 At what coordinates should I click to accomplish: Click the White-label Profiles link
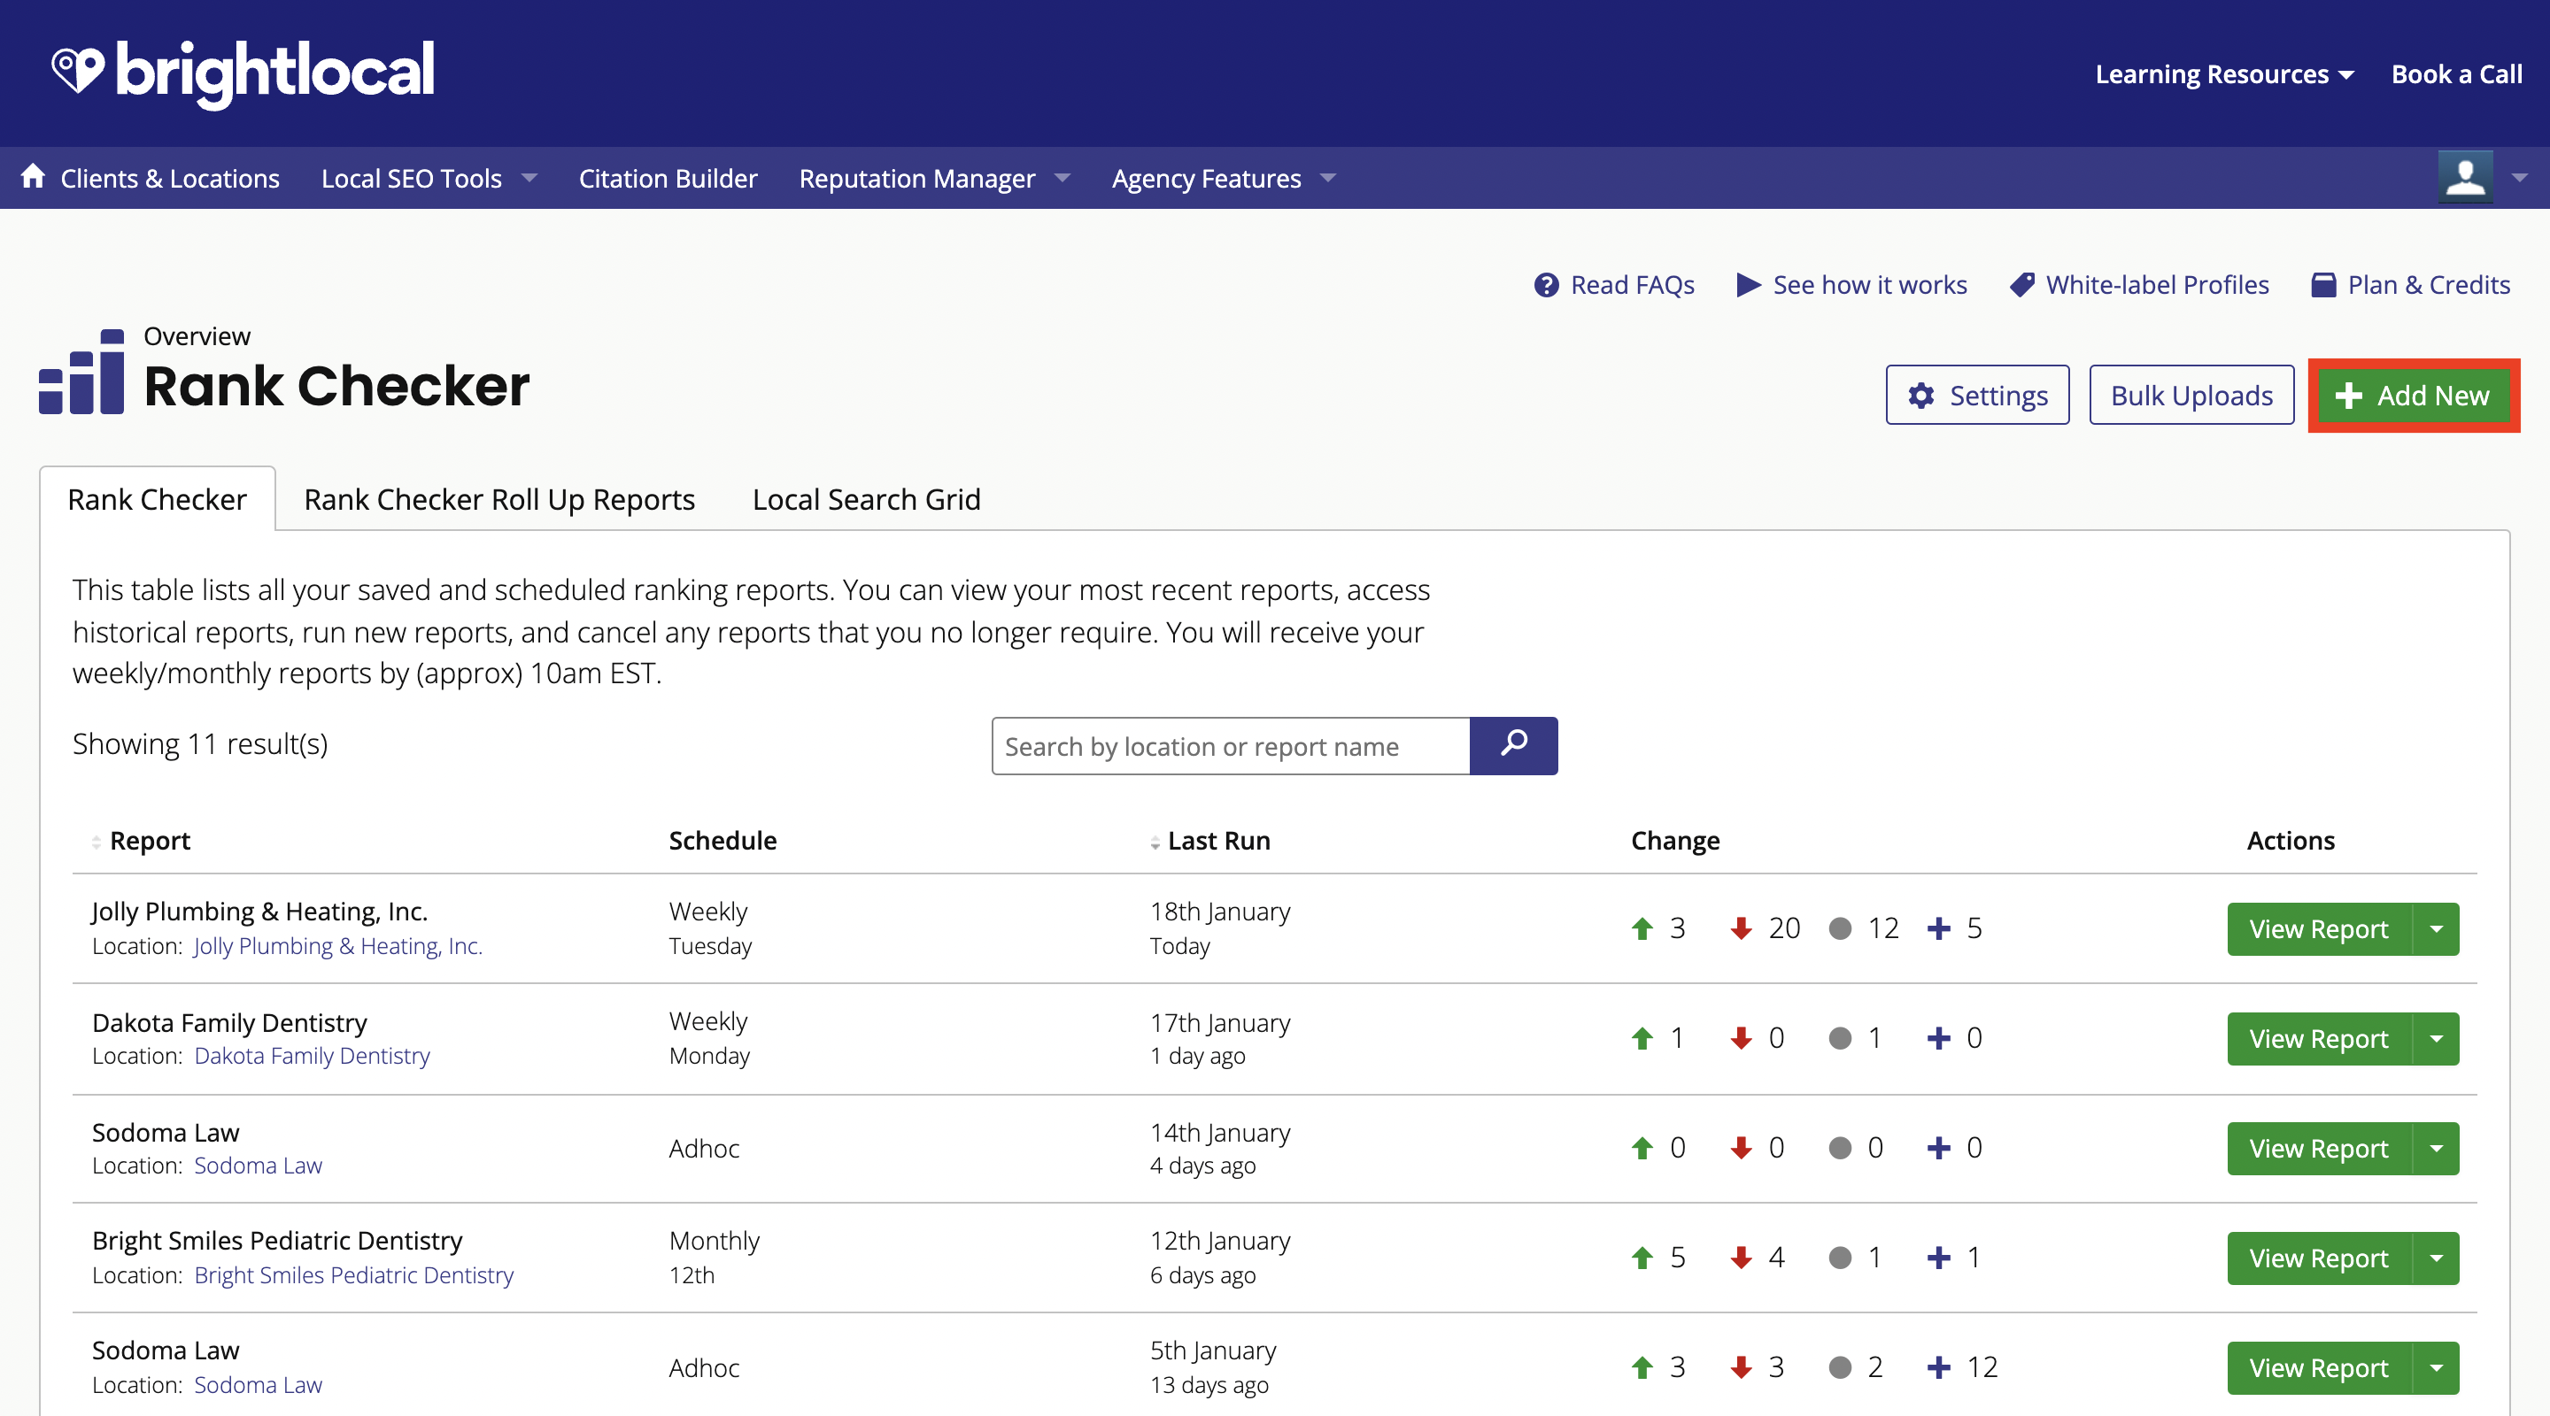(2157, 285)
